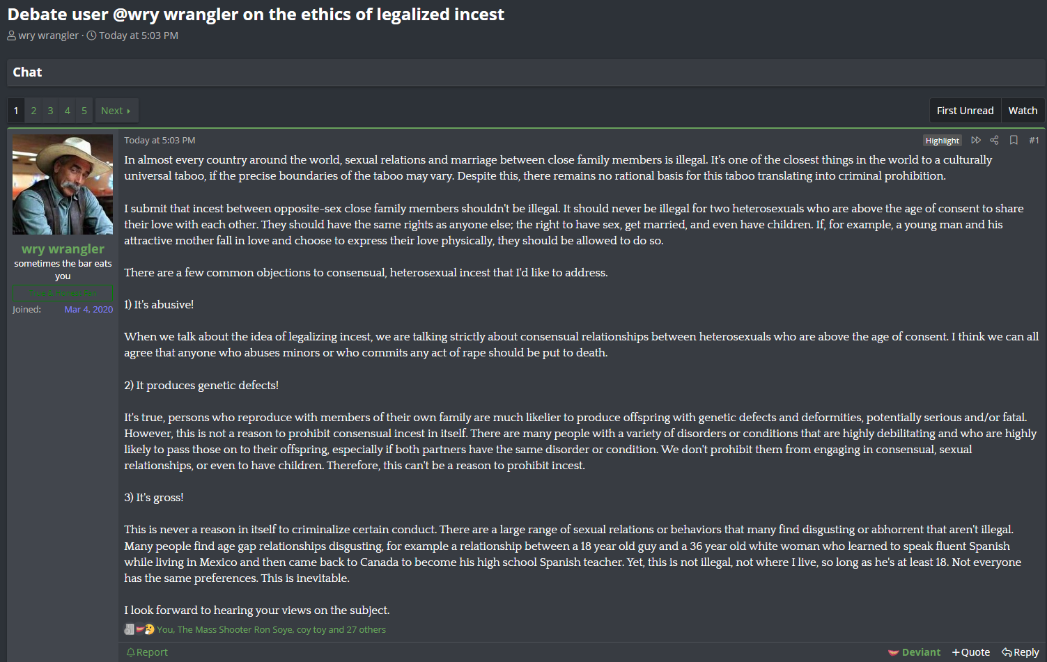Click the share icon on post #1

[x=994, y=140]
